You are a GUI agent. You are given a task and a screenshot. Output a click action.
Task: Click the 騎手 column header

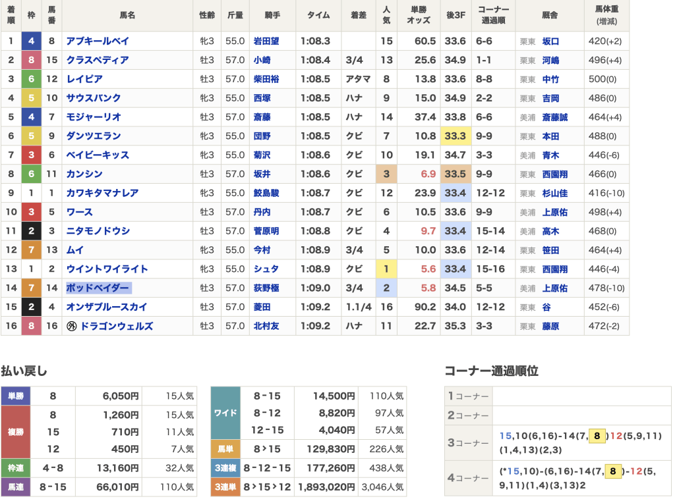272,15
